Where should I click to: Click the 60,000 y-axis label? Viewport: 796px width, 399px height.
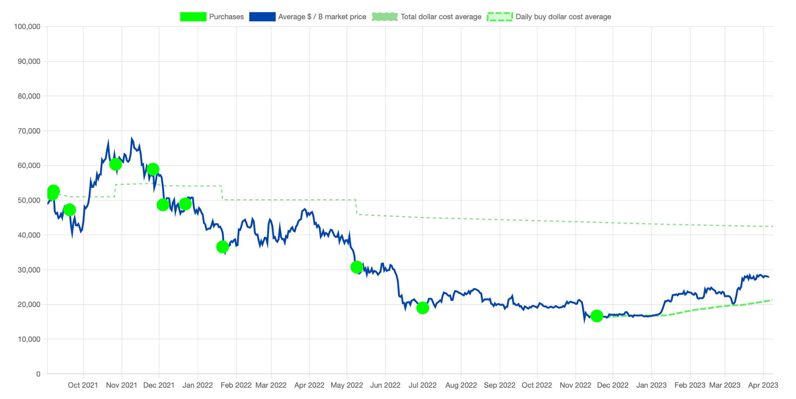click(x=29, y=165)
